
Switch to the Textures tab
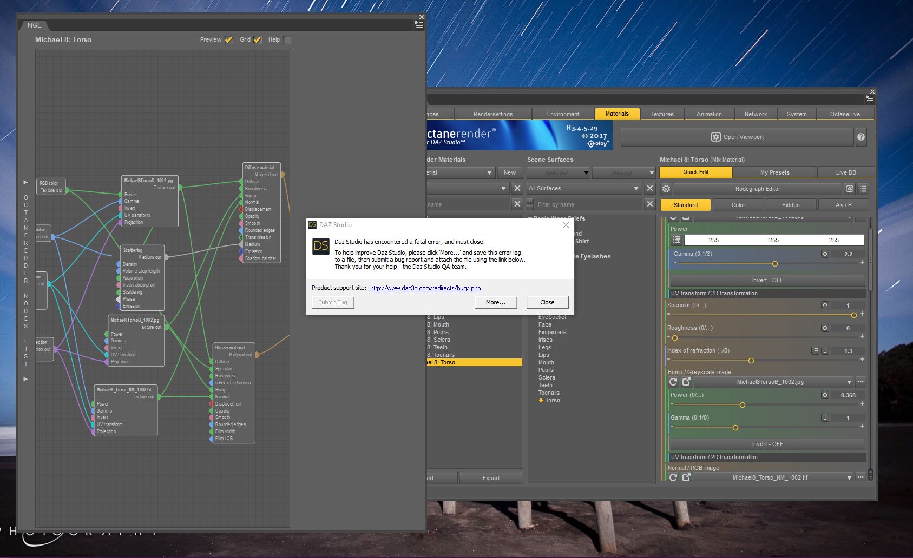(x=662, y=114)
